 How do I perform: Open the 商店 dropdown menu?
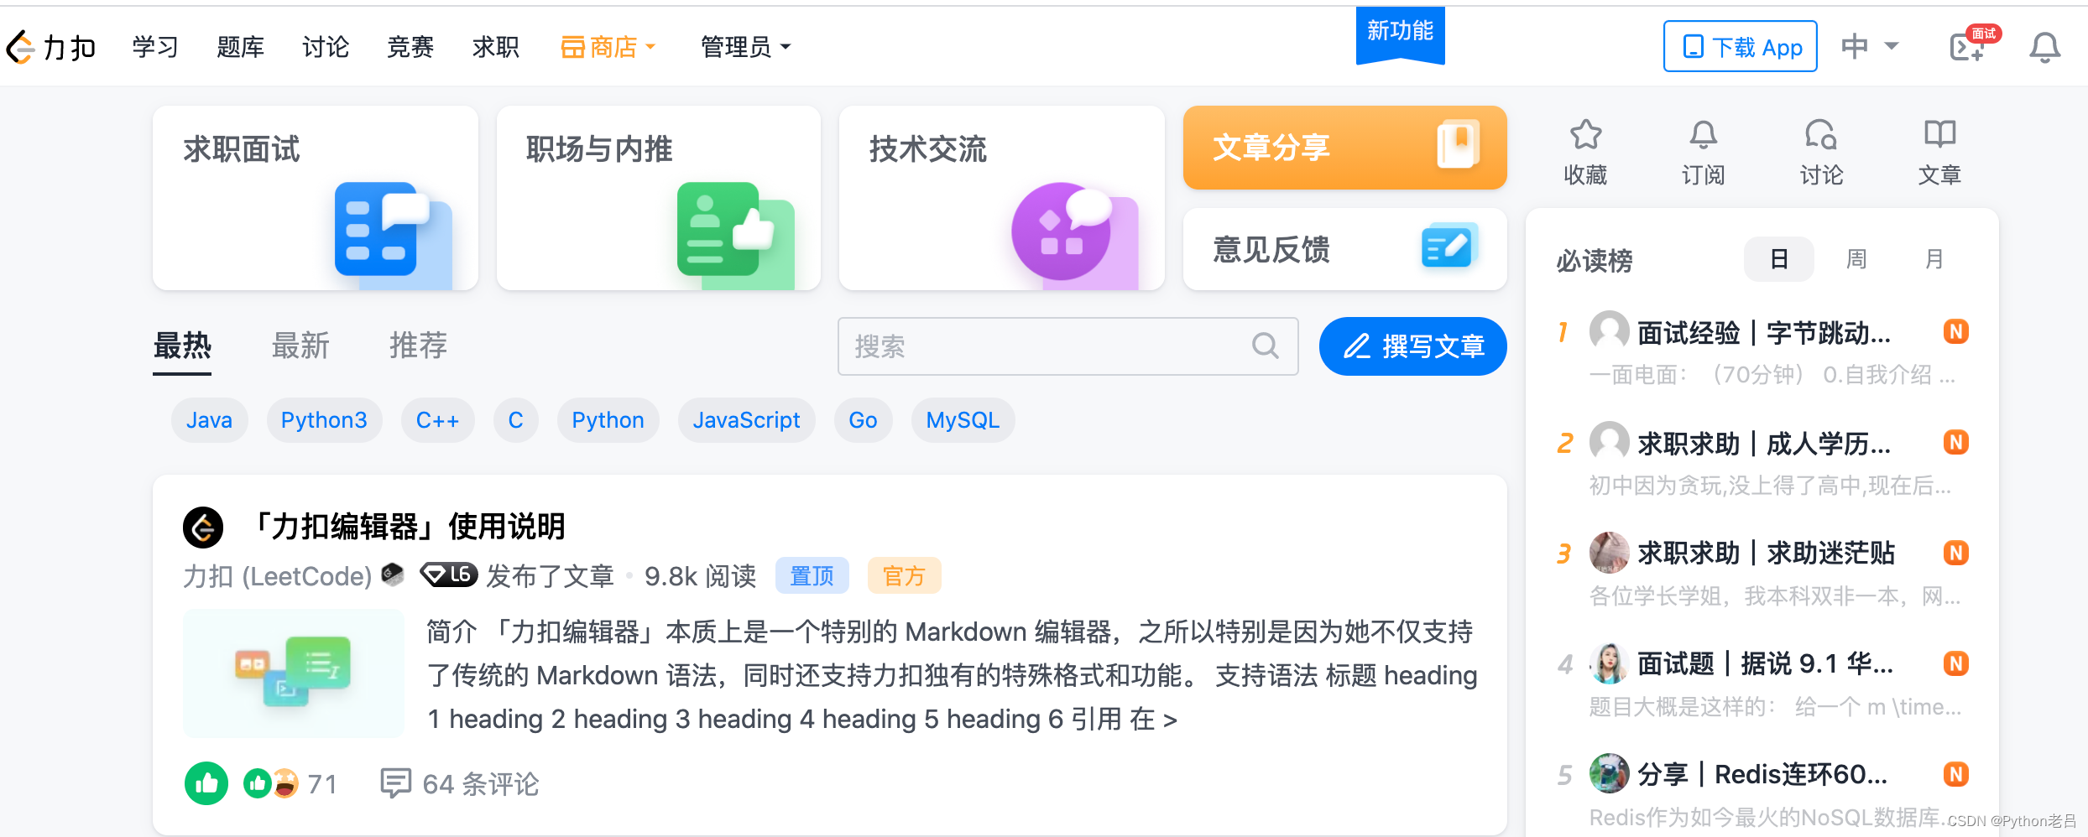click(x=608, y=47)
